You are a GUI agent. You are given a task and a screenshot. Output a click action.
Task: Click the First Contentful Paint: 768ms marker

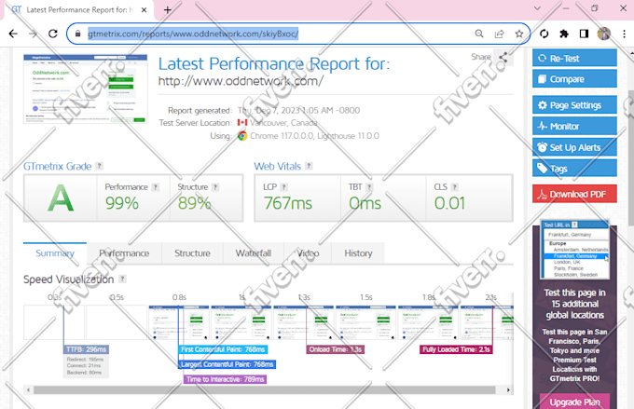point(223,349)
